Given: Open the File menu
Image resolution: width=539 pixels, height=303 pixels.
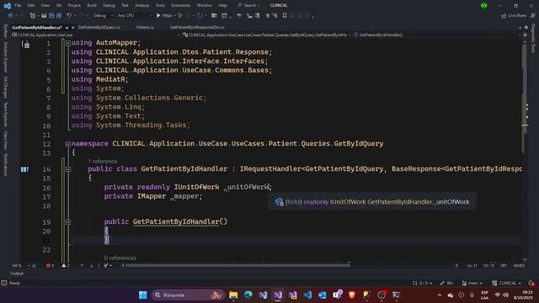Looking at the screenshot, I should coord(18,5).
